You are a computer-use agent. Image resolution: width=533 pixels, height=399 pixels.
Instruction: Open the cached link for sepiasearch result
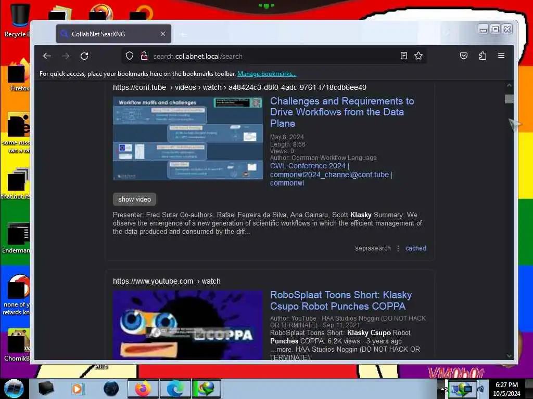416,248
